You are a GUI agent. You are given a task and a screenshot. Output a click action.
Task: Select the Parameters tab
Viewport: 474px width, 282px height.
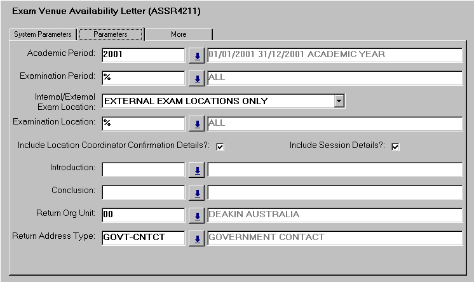pyautogui.click(x=111, y=34)
